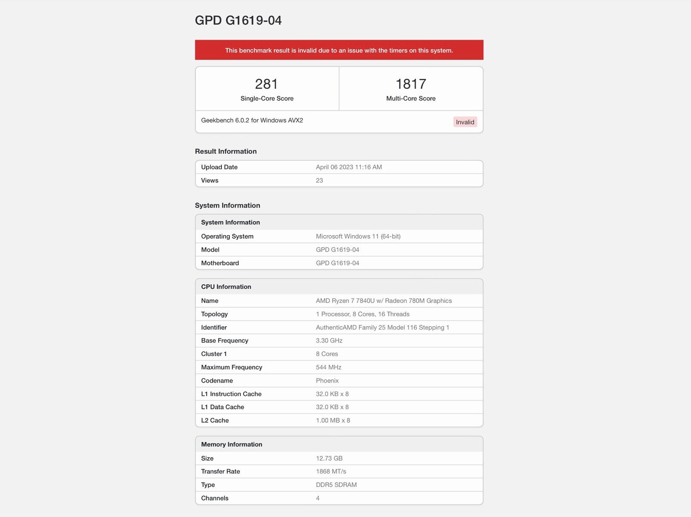Select "1 Processor, 8 Cores, 16 Threads" value
Screen dimensions: 691x517
tap(363, 314)
